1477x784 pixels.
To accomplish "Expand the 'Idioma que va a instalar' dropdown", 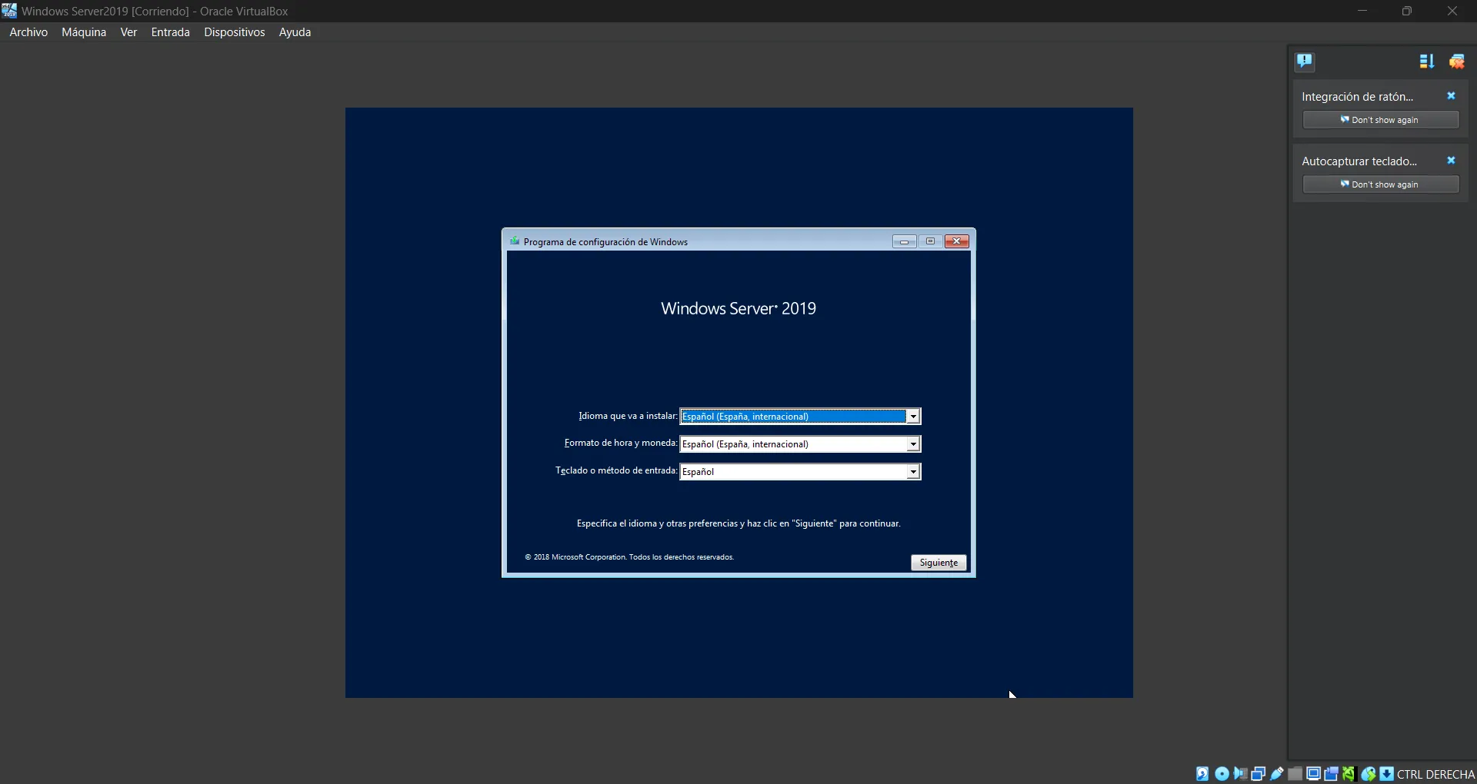I will tap(913, 417).
